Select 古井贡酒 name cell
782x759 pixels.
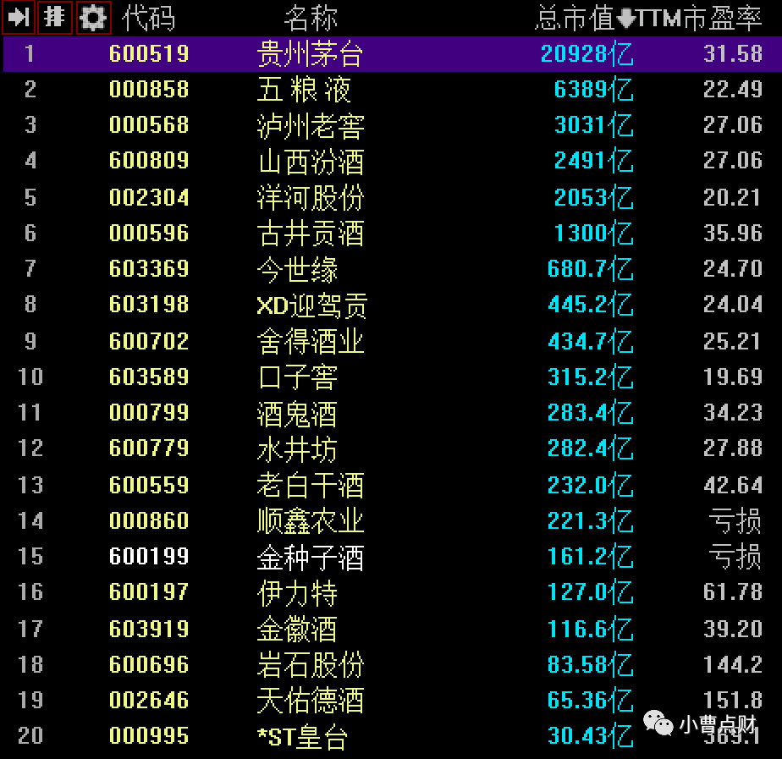click(x=311, y=233)
